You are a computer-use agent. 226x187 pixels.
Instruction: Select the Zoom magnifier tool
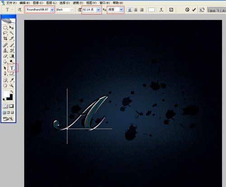(x=12, y=86)
